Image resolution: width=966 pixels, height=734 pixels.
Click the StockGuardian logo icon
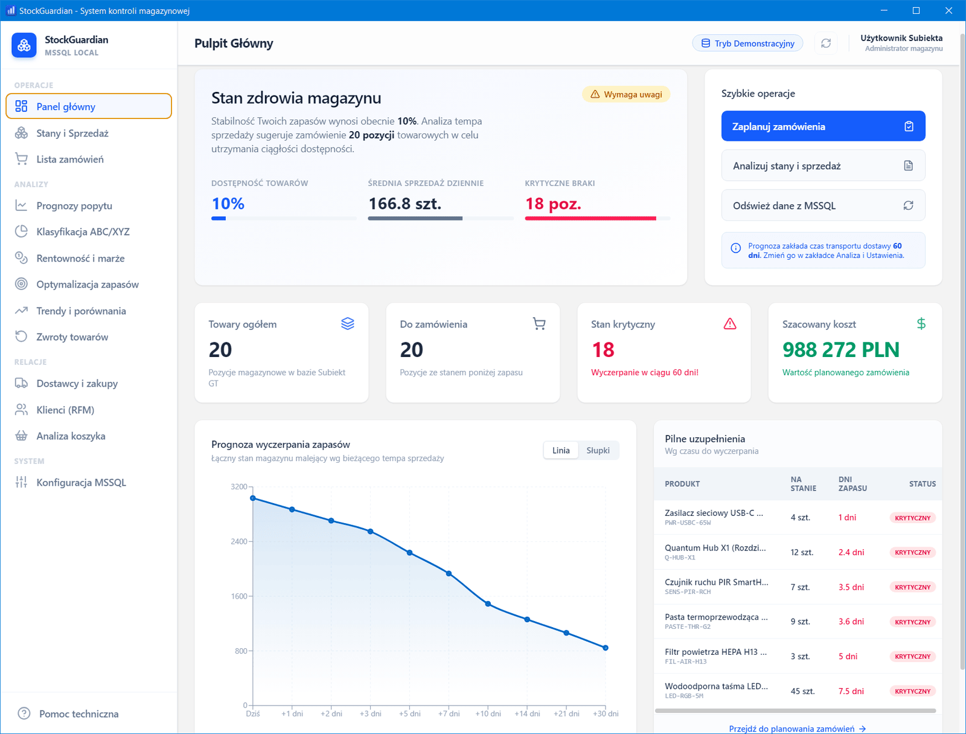[24, 45]
